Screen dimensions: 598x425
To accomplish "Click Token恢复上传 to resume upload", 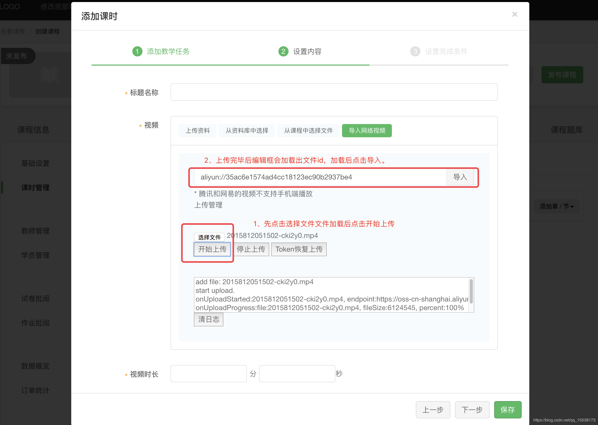I will [299, 249].
